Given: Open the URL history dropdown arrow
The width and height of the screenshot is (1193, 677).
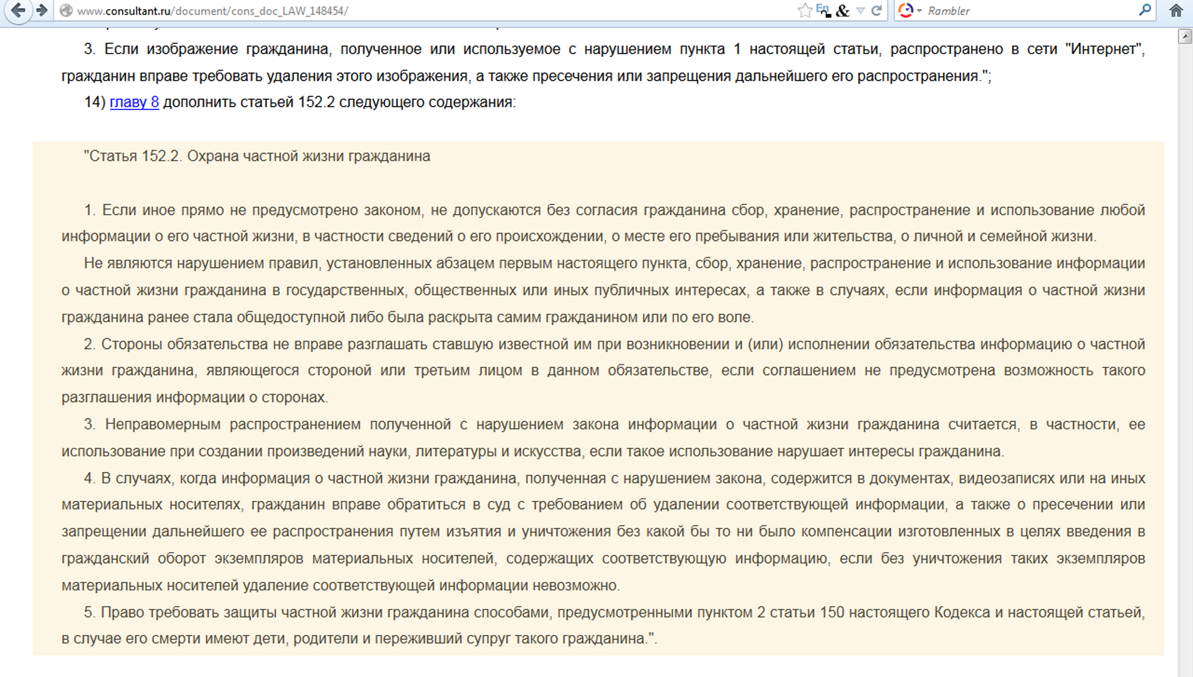Looking at the screenshot, I should pos(861,11).
